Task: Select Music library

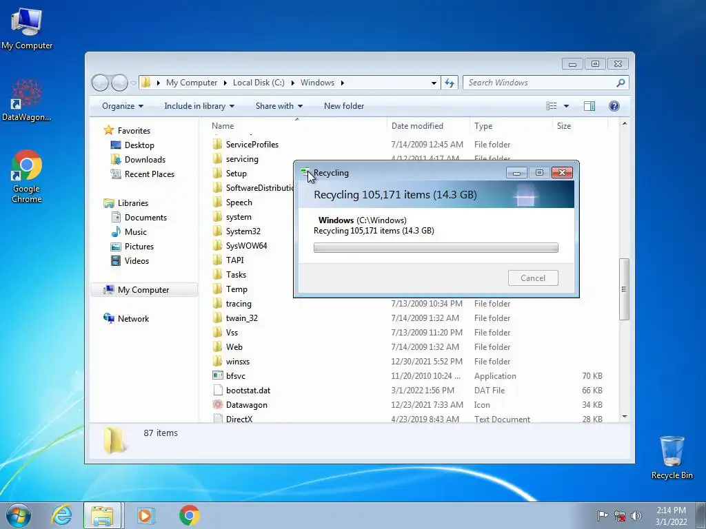Action: (x=136, y=231)
